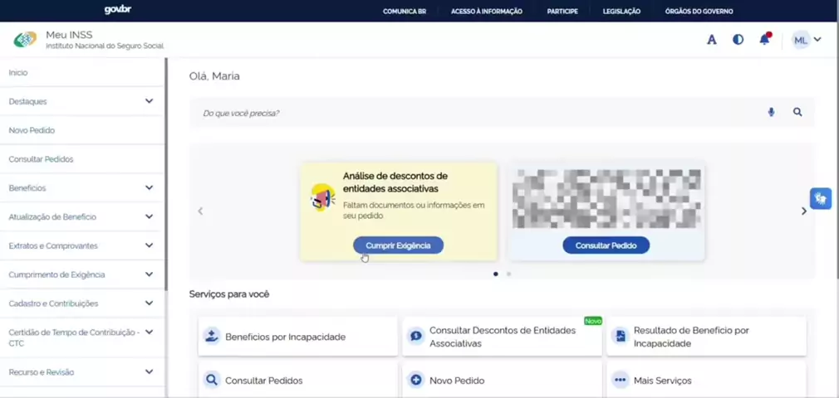Click the Meu INSS logo
This screenshot has height=398, width=839.
click(26, 40)
